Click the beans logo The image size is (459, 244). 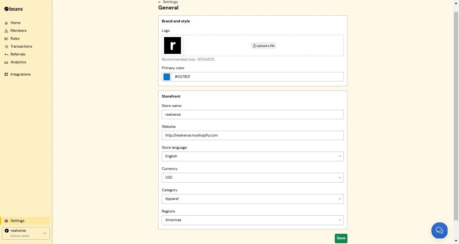point(13,9)
